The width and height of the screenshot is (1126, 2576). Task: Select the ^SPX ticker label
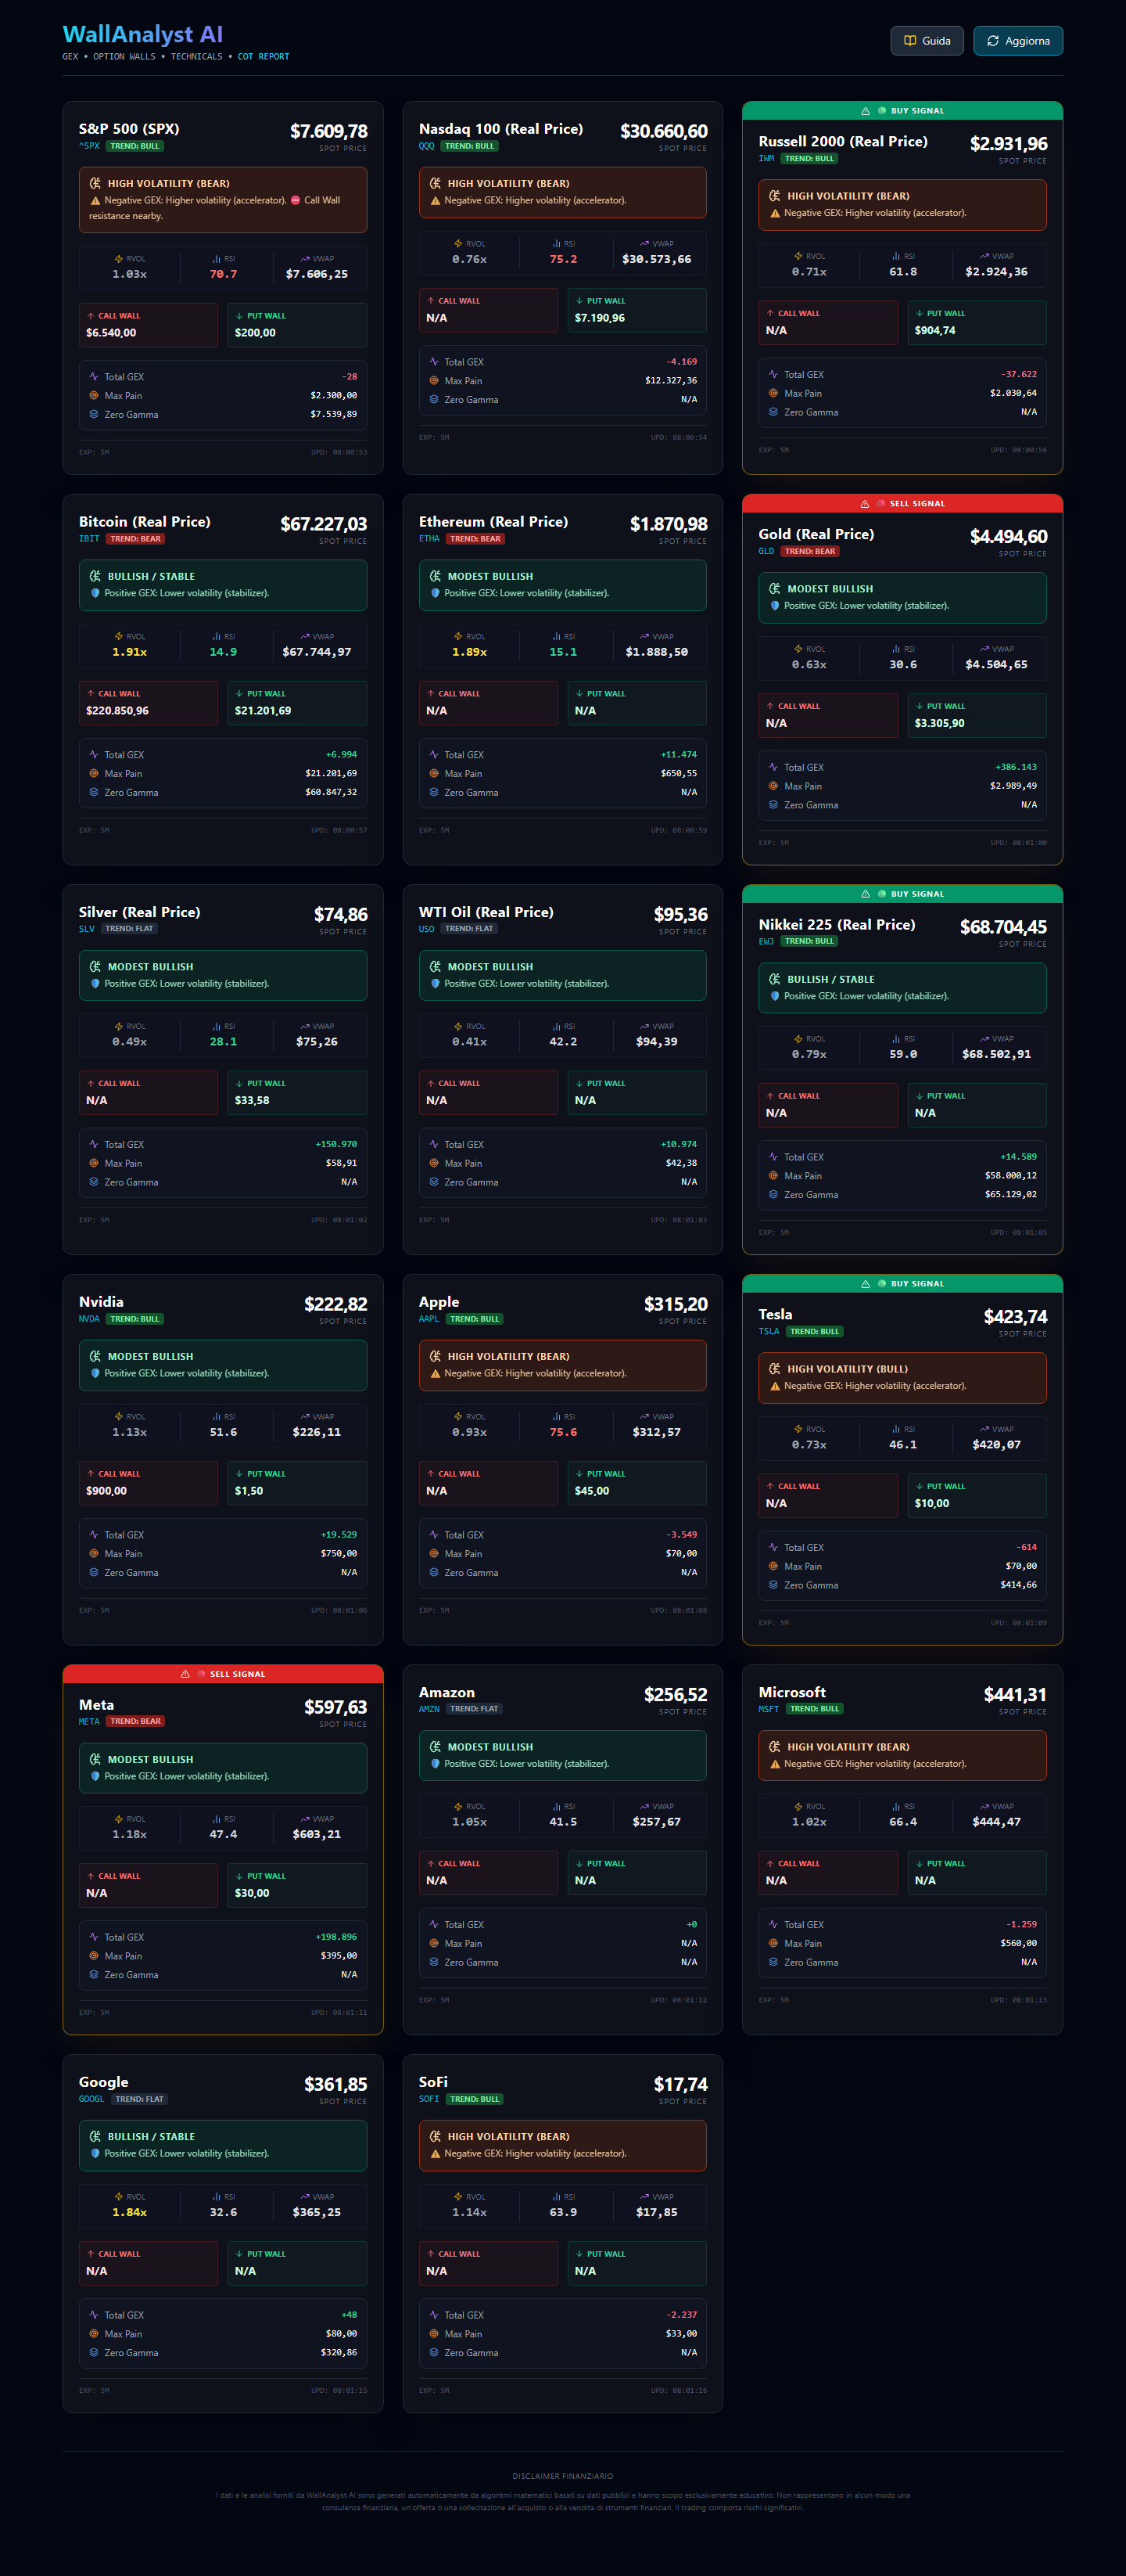[x=90, y=146]
